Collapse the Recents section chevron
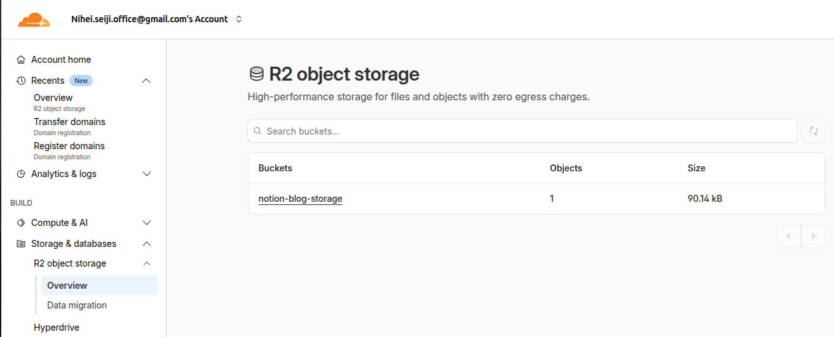 coord(146,81)
